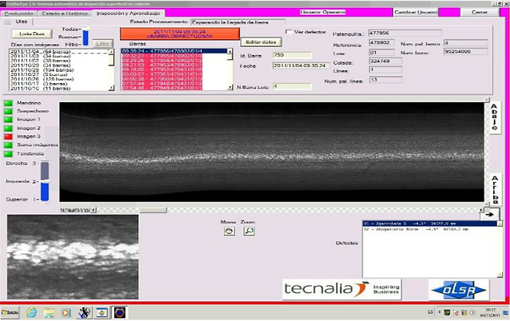Click the Tecnalia logo
510x321 pixels.
tap(342, 289)
